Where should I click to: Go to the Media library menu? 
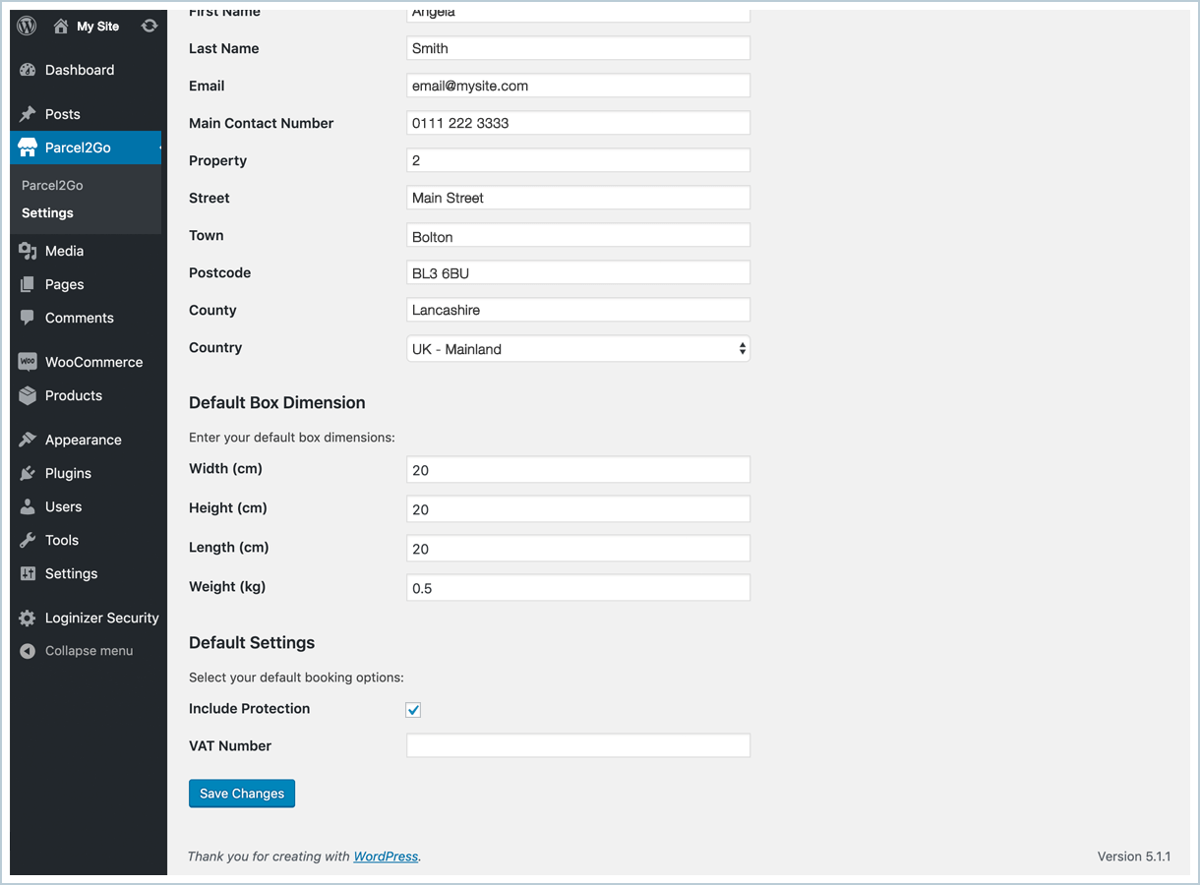coord(64,251)
